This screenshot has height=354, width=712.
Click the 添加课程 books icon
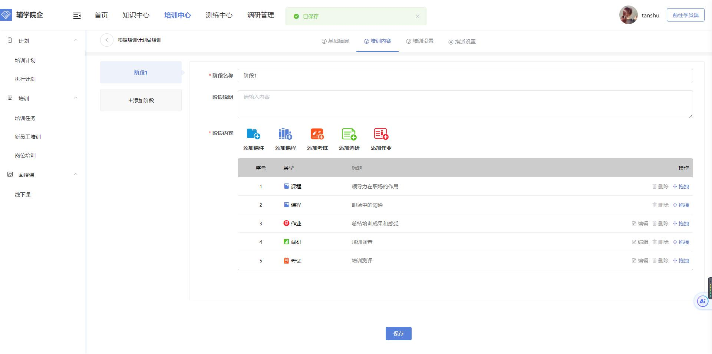tap(286, 134)
